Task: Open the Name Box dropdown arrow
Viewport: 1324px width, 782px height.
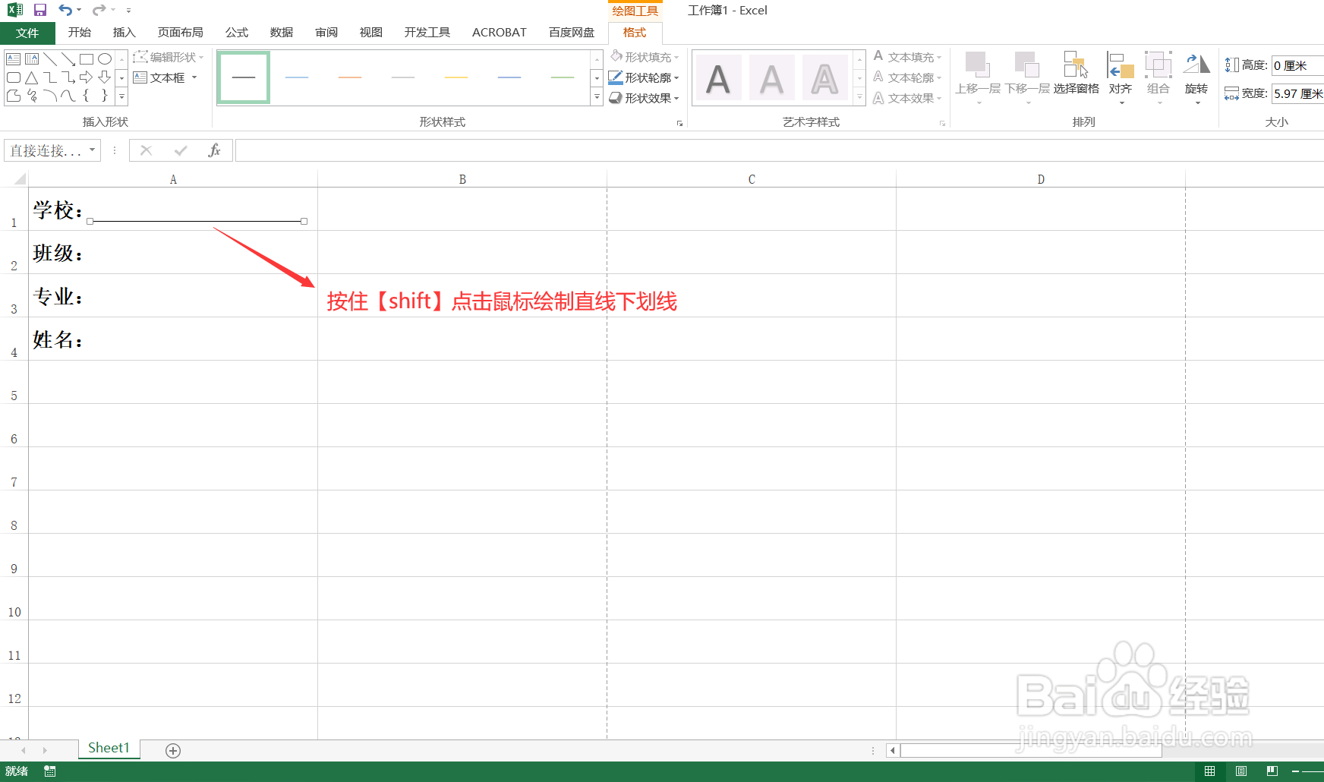Action: pos(92,150)
